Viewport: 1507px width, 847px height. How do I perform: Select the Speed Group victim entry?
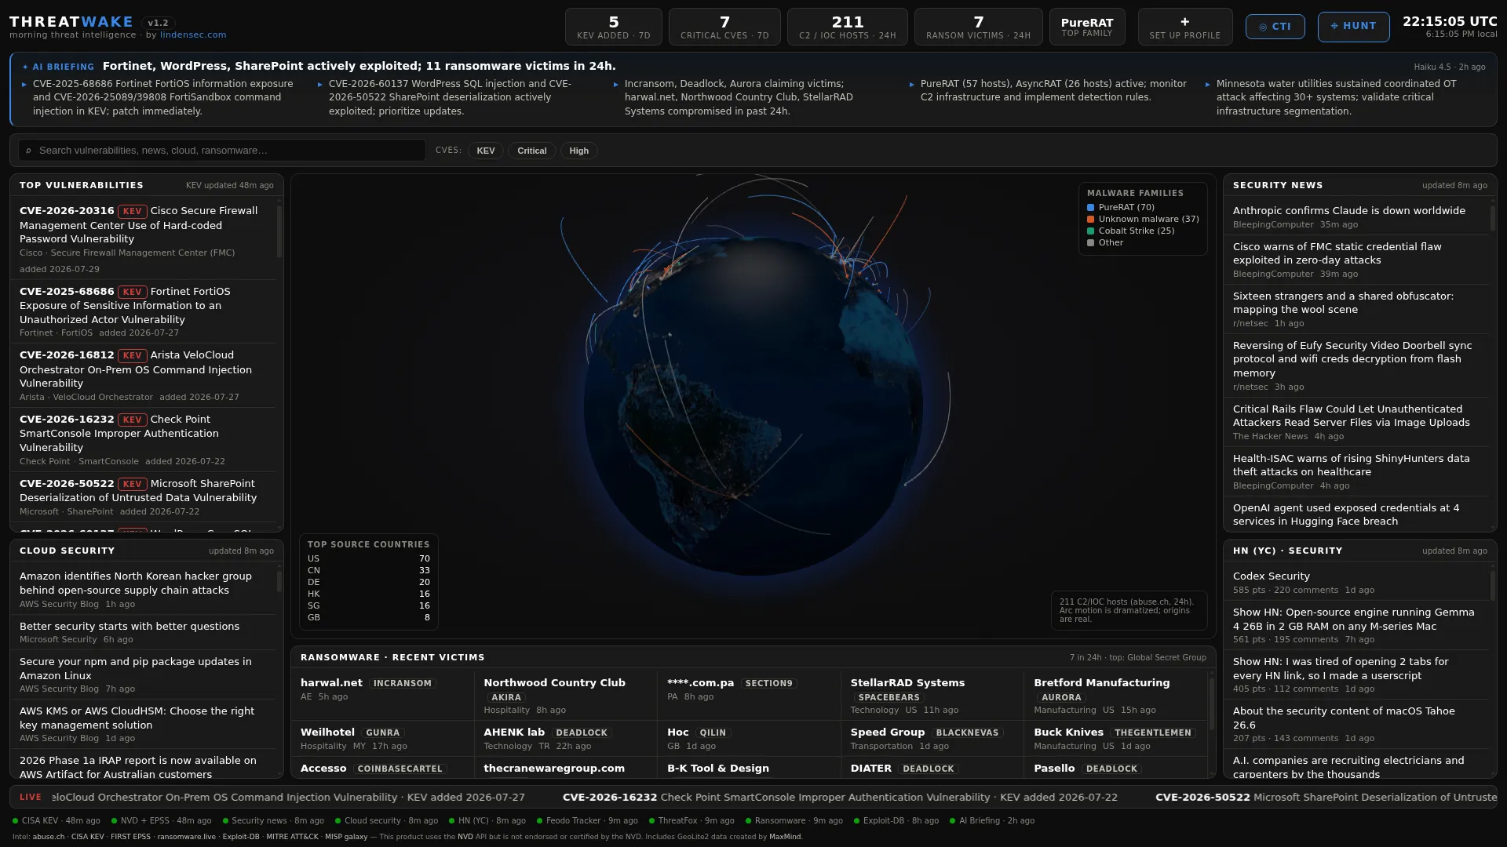click(x=932, y=739)
